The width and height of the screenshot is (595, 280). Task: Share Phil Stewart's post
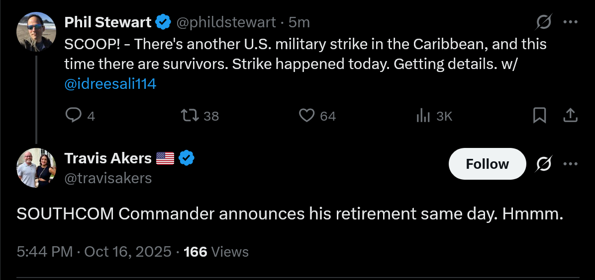pyautogui.click(x=570, y=116)
